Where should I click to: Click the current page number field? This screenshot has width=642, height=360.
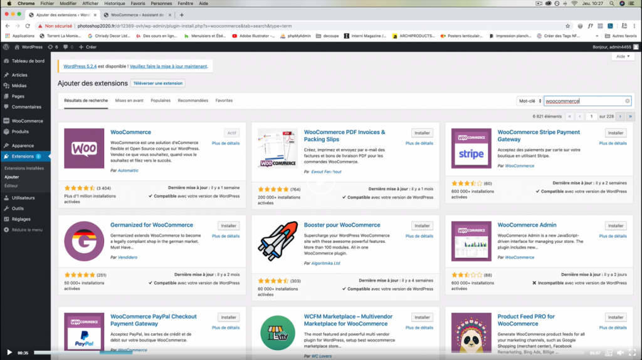591,116
